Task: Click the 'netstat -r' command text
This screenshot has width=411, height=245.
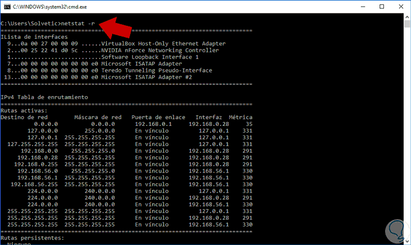Action: pyautogui.click(x=78, y=24)
